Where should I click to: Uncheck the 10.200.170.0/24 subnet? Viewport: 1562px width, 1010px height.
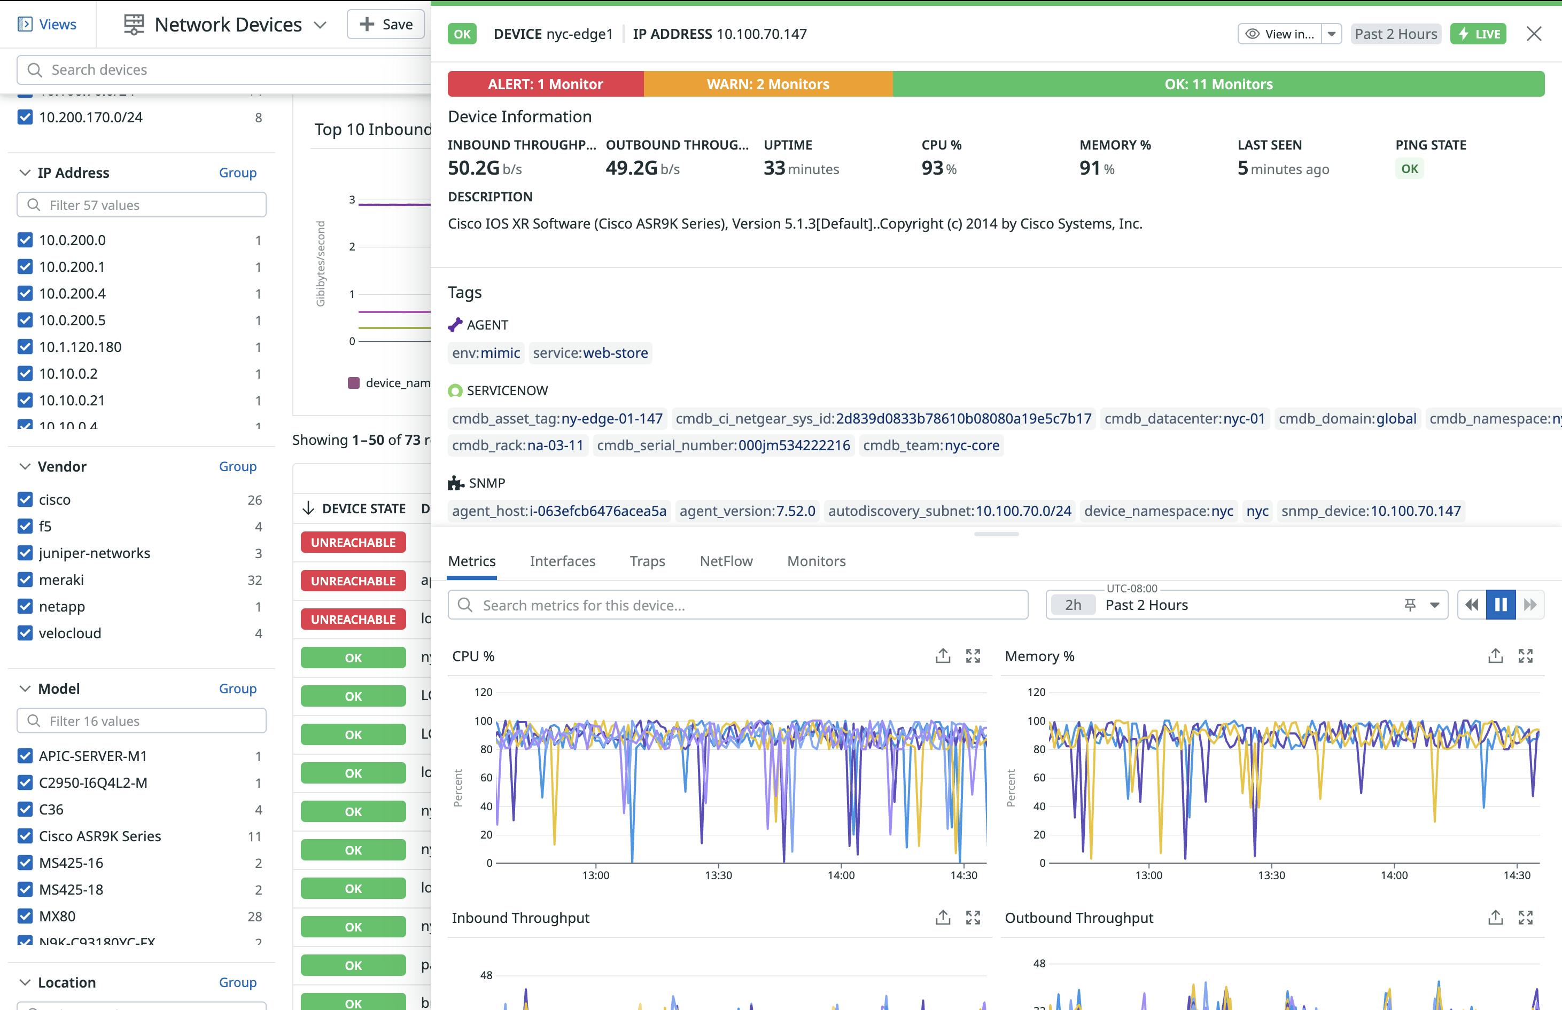coord(24,117)
